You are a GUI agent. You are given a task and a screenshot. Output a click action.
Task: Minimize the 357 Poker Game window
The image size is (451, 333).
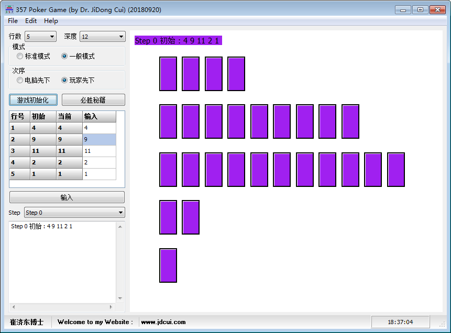click(x=403, y=10)
